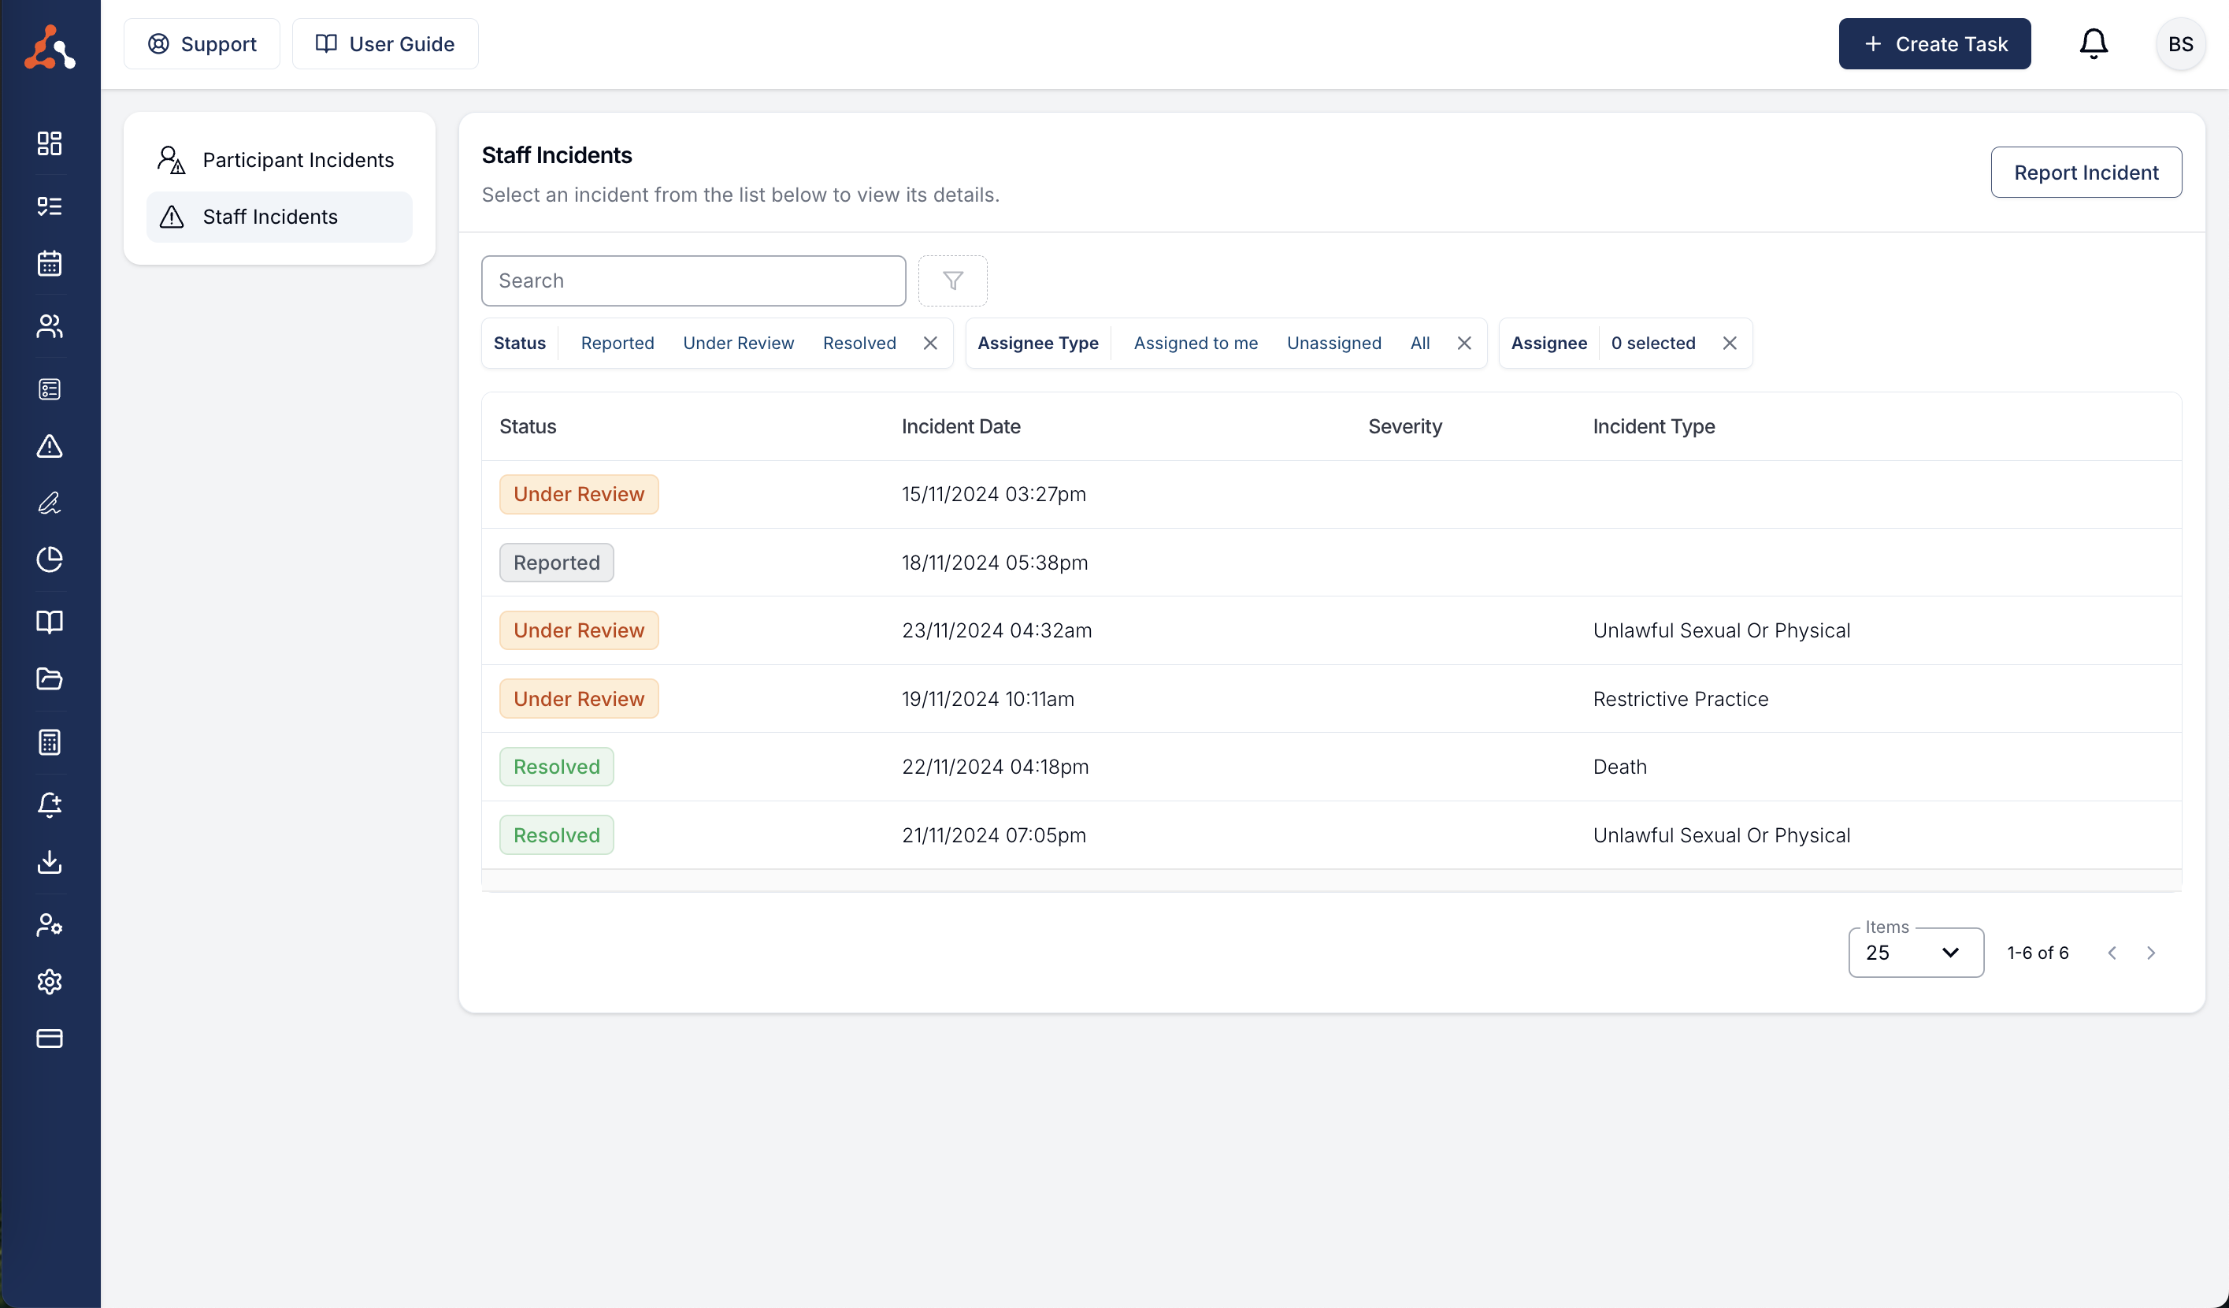Open the incidents warning triangle sidebar icon
Screen dimensions: 2229x1308
point(50,446)
